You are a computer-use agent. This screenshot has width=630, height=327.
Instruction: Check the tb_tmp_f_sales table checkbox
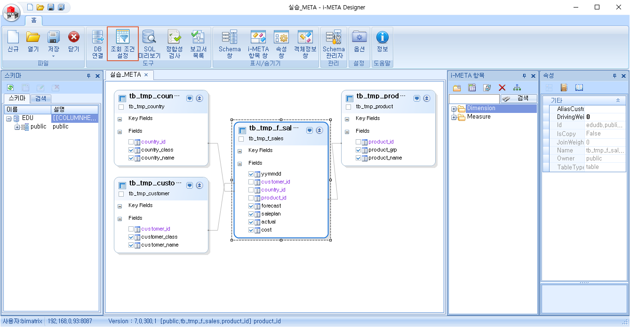point(241,139)
